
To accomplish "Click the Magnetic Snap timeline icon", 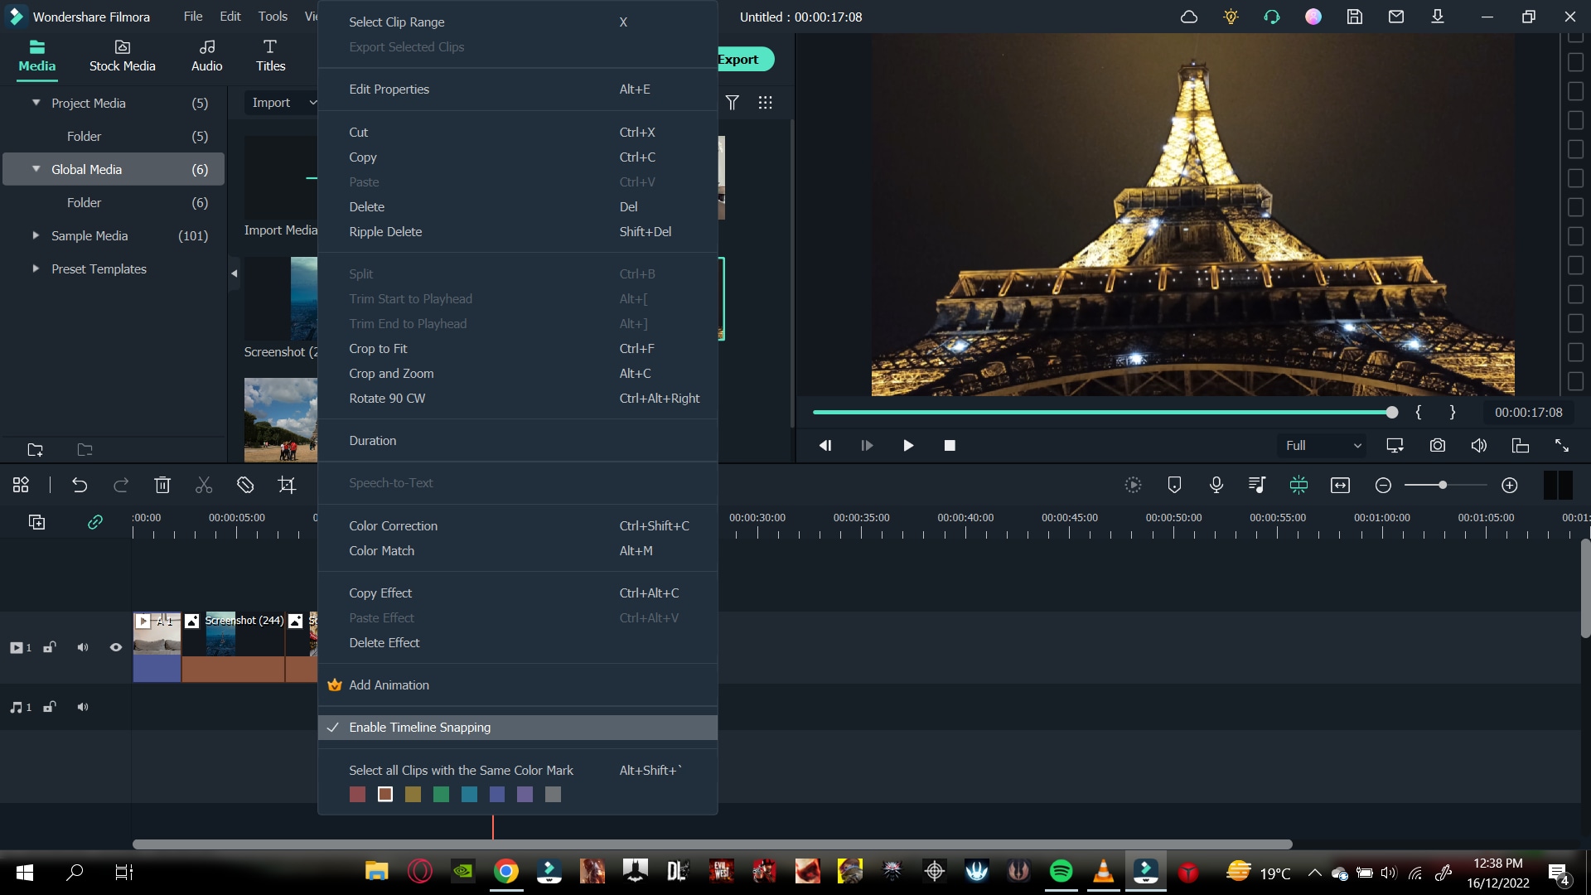I will click(1298, 484).
